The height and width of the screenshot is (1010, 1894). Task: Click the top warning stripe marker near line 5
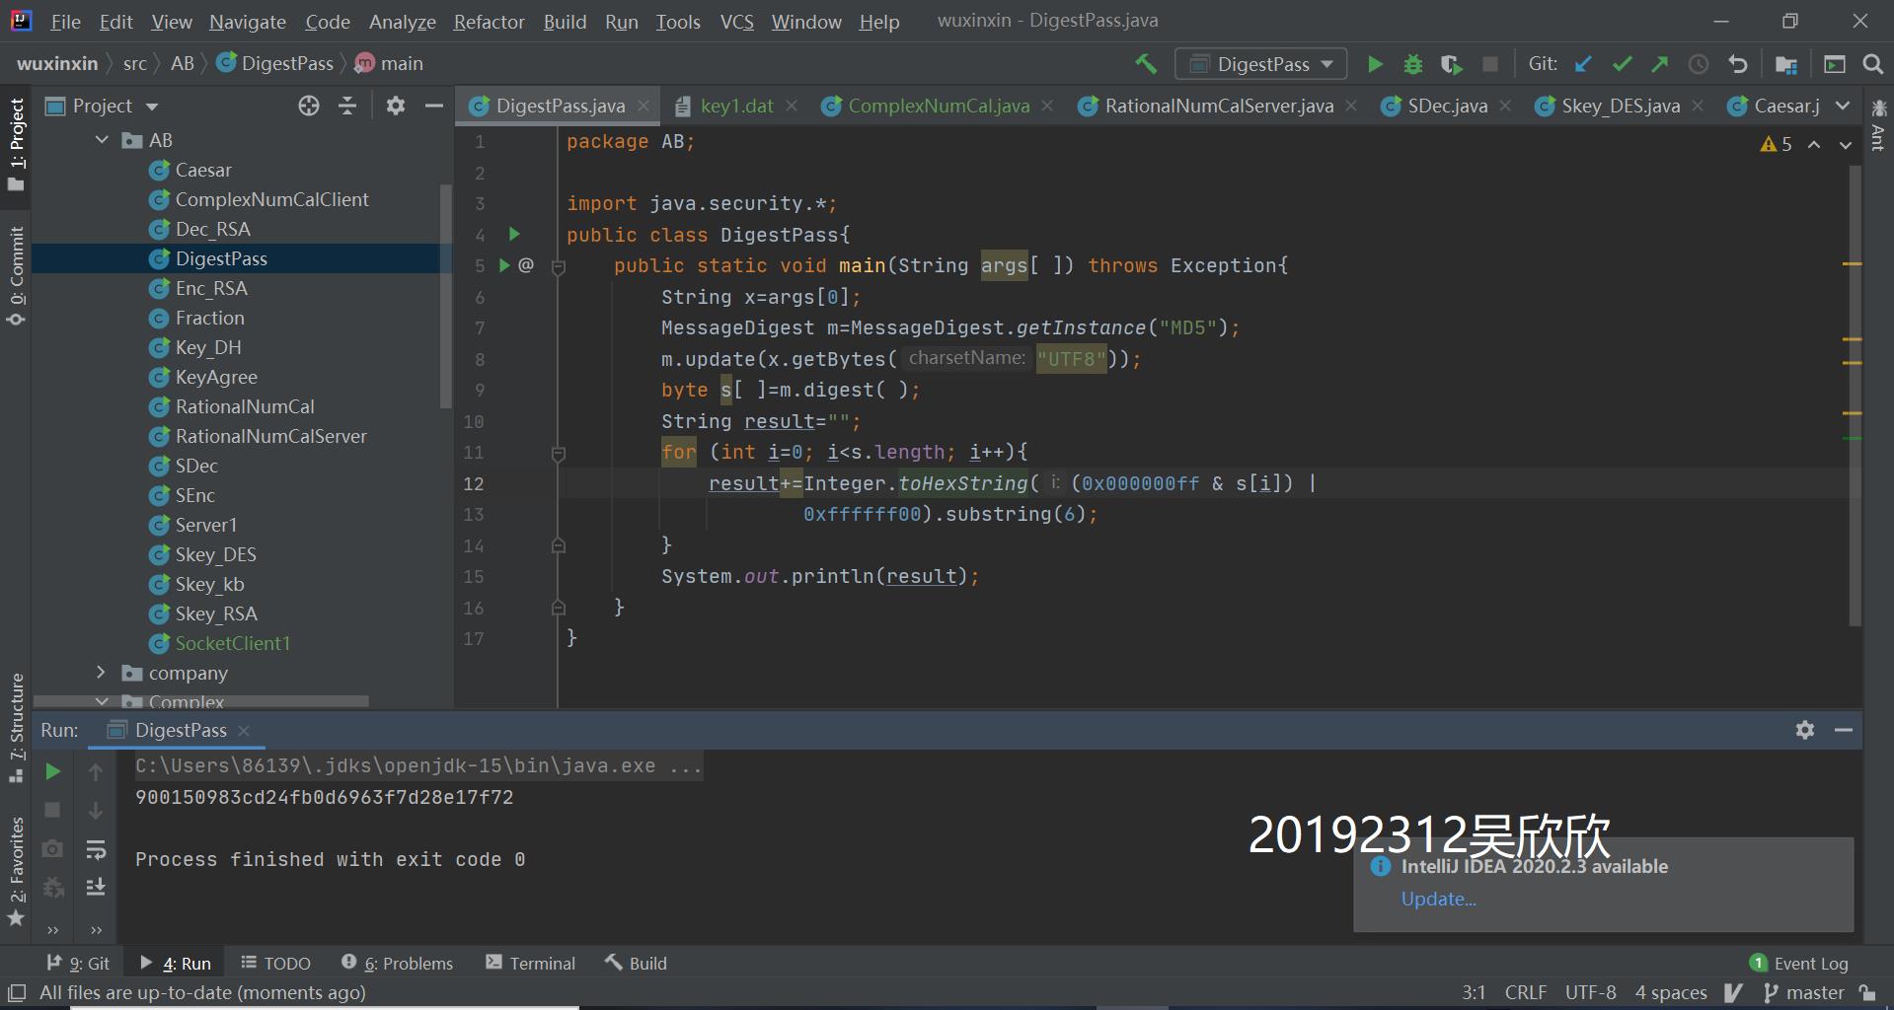[x=1852, y=264]
